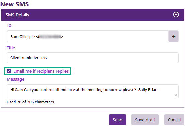The width and height of the screenshot is (185, 128).
Task: Click the New SMS page heading
Action: pyautogui.click(x=15, y=4)
